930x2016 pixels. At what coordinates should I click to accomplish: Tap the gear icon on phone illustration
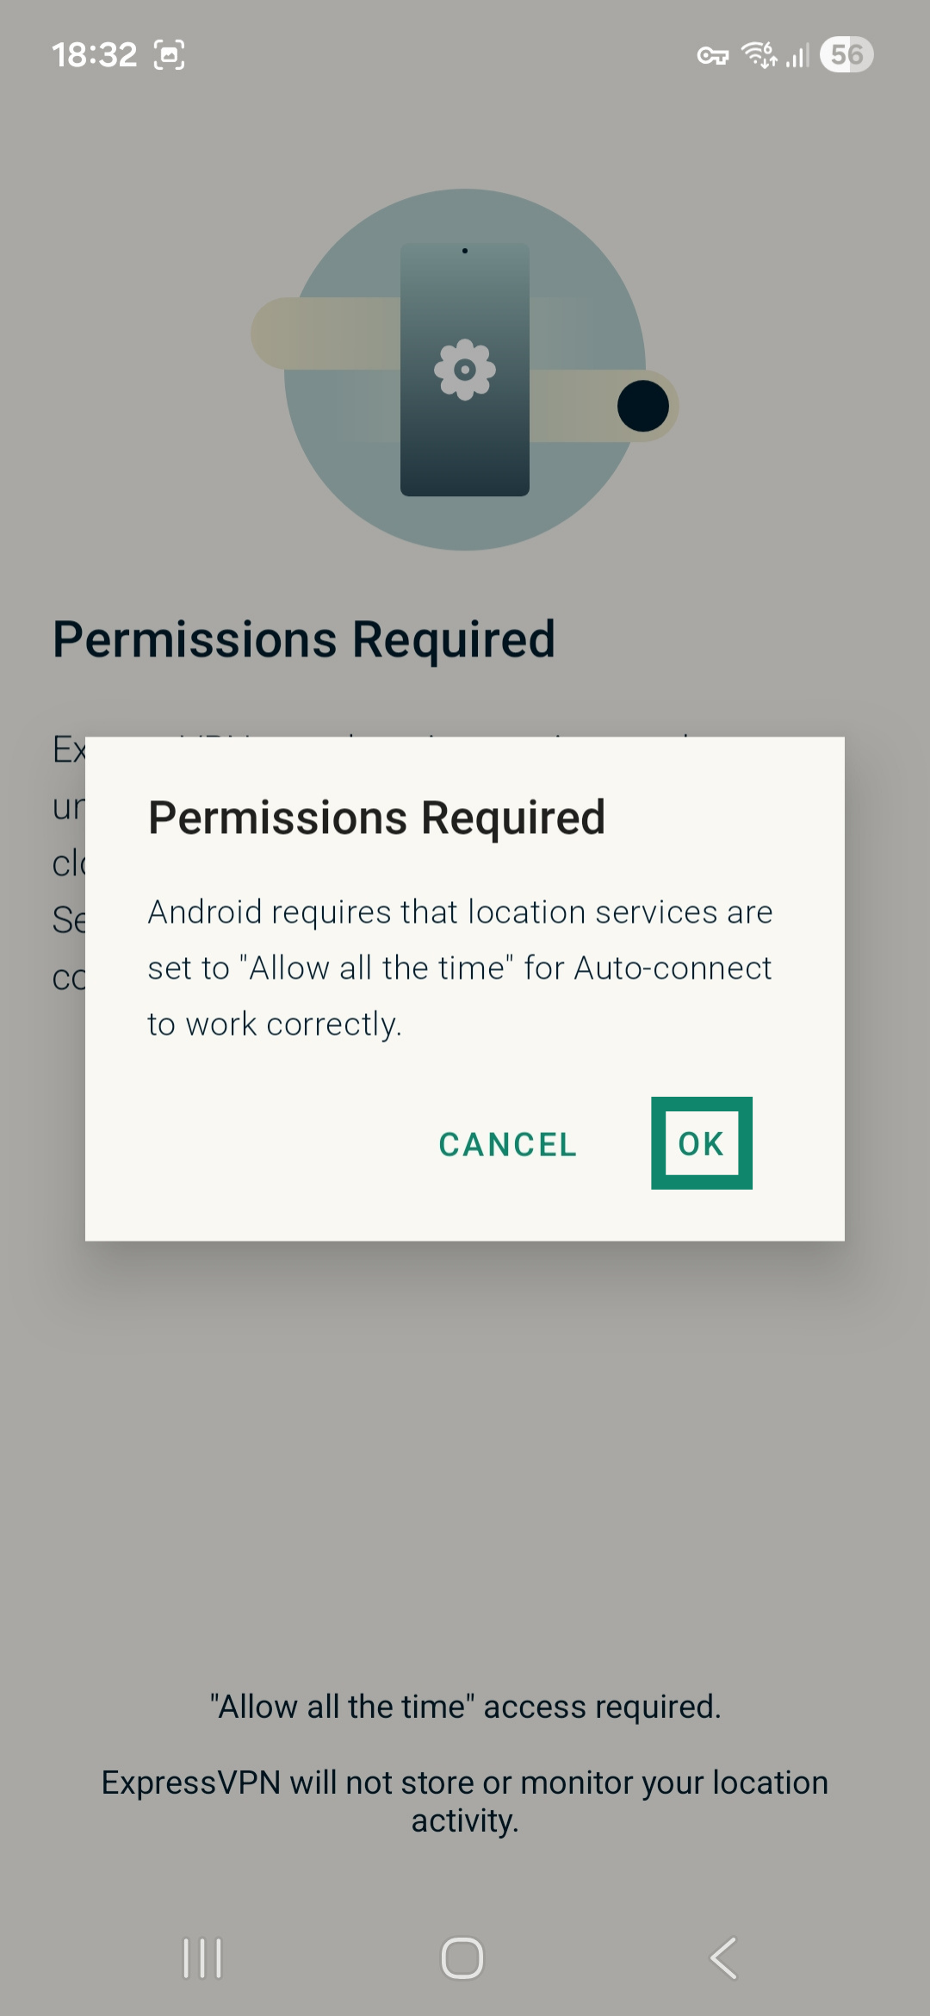[465, 370]
